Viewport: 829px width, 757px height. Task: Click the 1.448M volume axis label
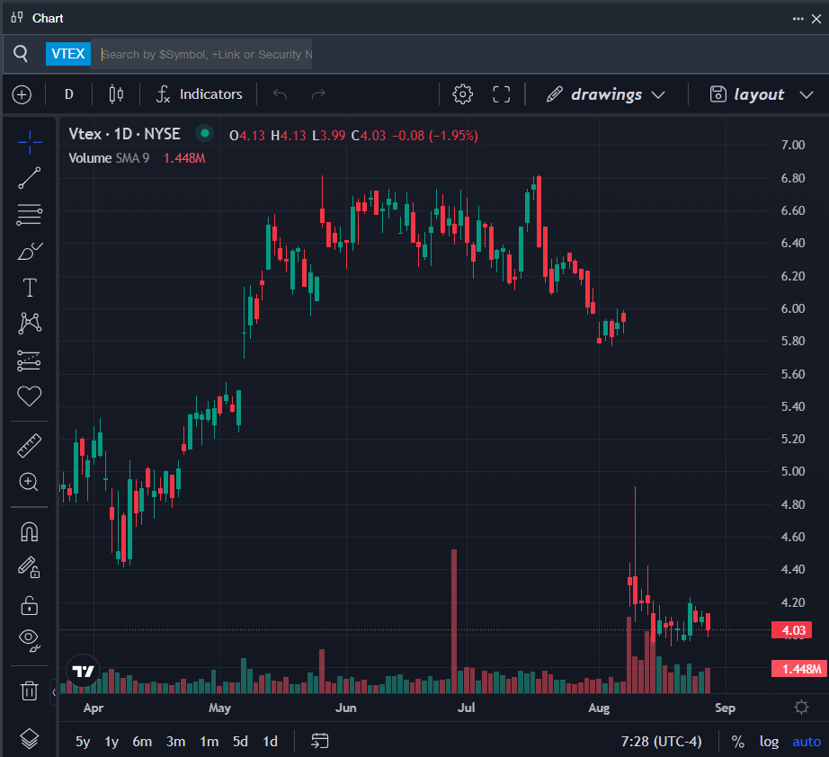(798, 669)
